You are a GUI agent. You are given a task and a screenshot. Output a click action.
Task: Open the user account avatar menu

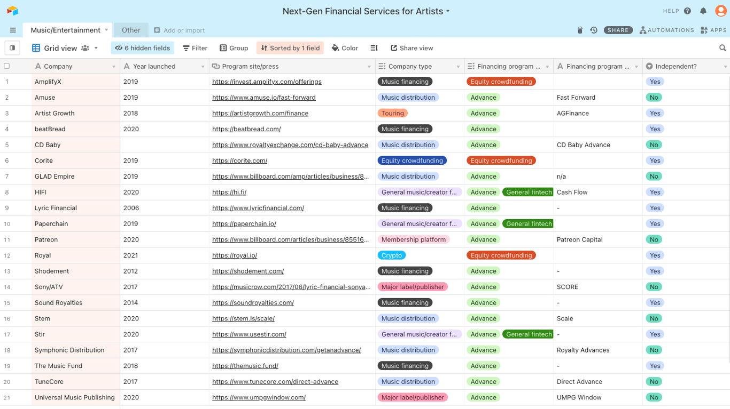coord(720,11)
